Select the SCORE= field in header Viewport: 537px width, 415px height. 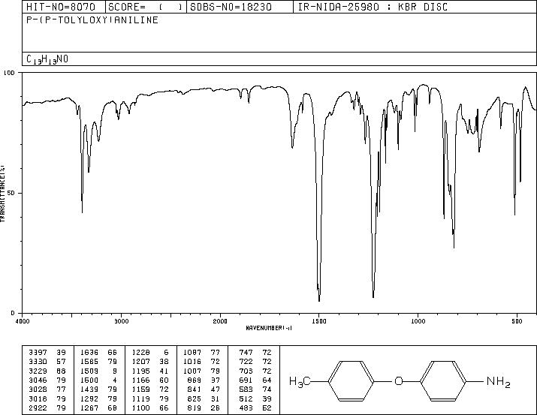(146, 7)
